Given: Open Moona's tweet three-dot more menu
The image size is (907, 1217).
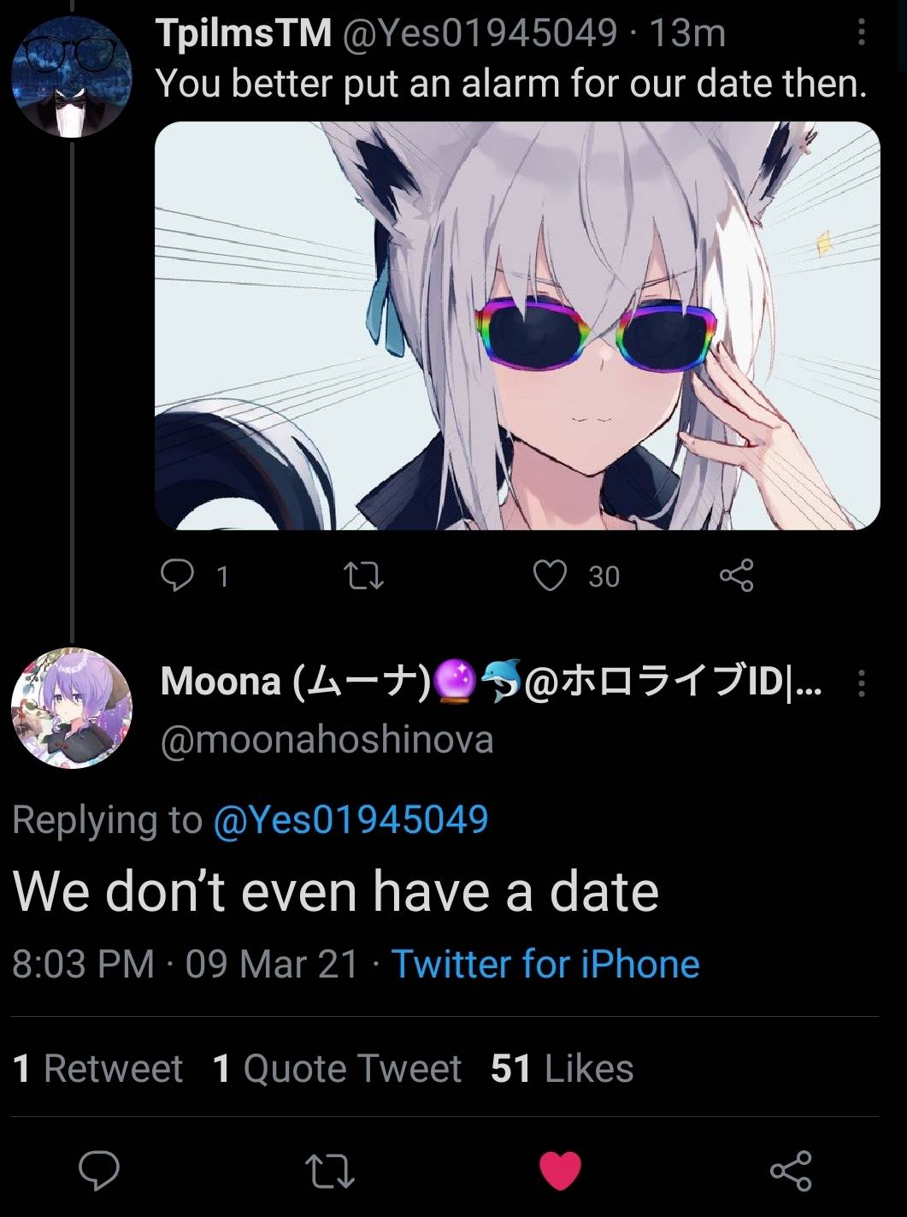Looking at the screenshot, I should pyautogui.click(x=861, y=682).
